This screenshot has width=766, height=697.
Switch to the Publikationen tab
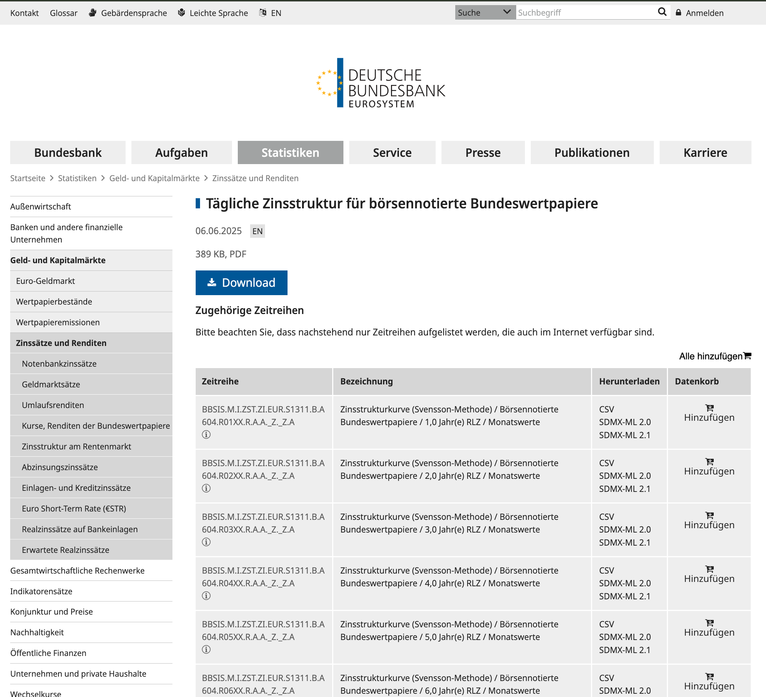pos(592,152)
